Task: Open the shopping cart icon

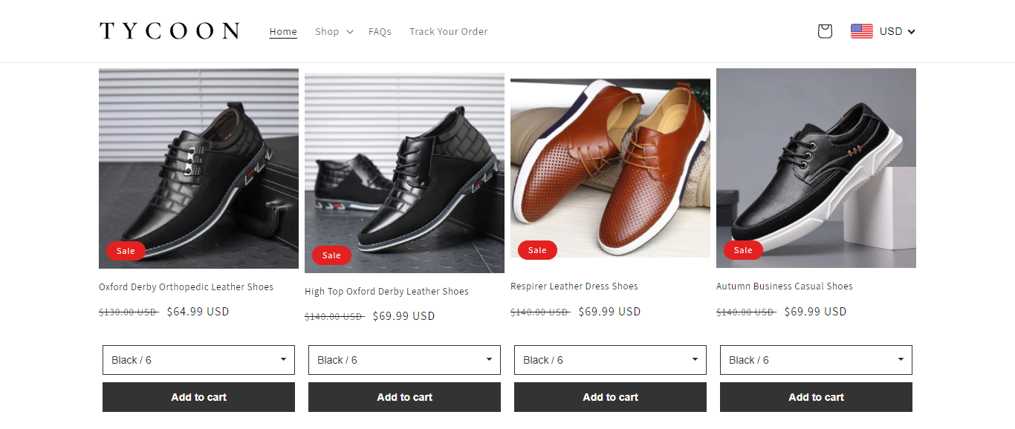Action: pos(824,31)
